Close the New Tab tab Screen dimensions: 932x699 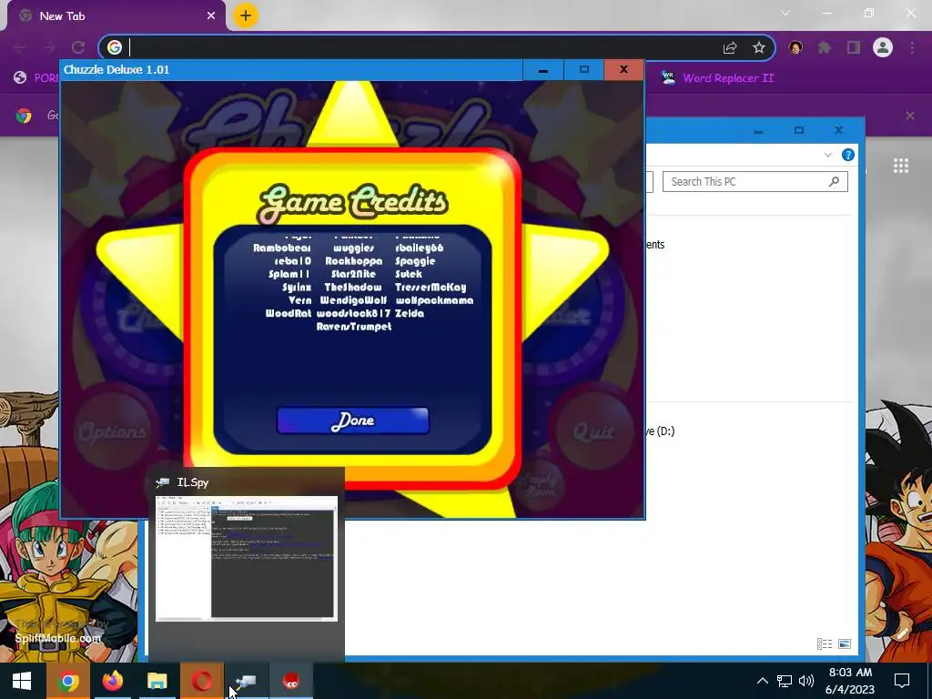click(211, 16)
